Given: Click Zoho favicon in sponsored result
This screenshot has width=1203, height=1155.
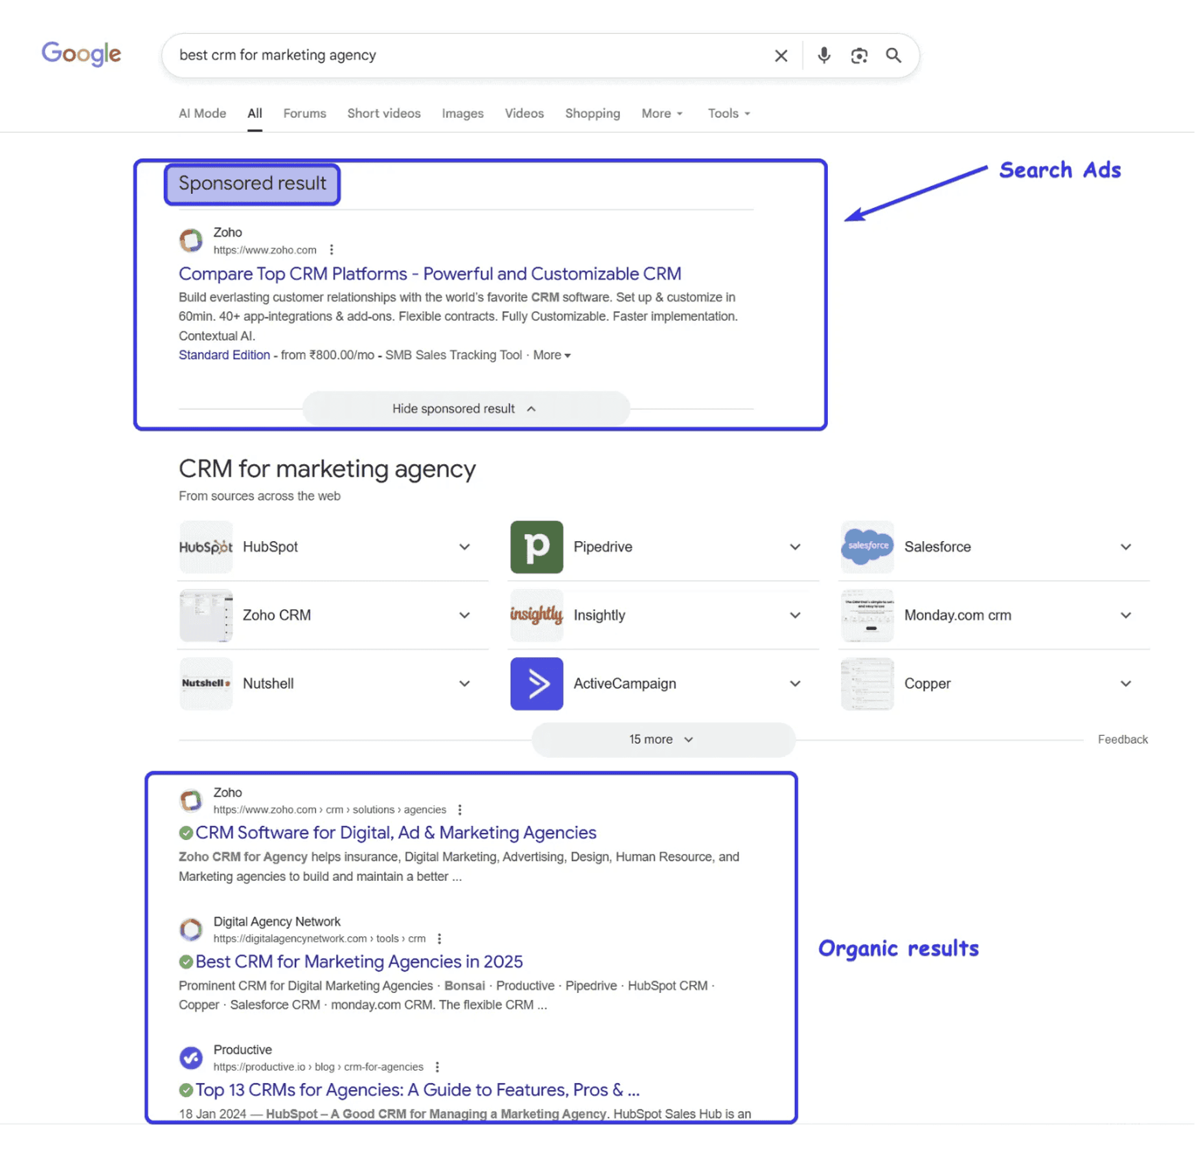Looking at the screenshot, I should click(190, 240).
